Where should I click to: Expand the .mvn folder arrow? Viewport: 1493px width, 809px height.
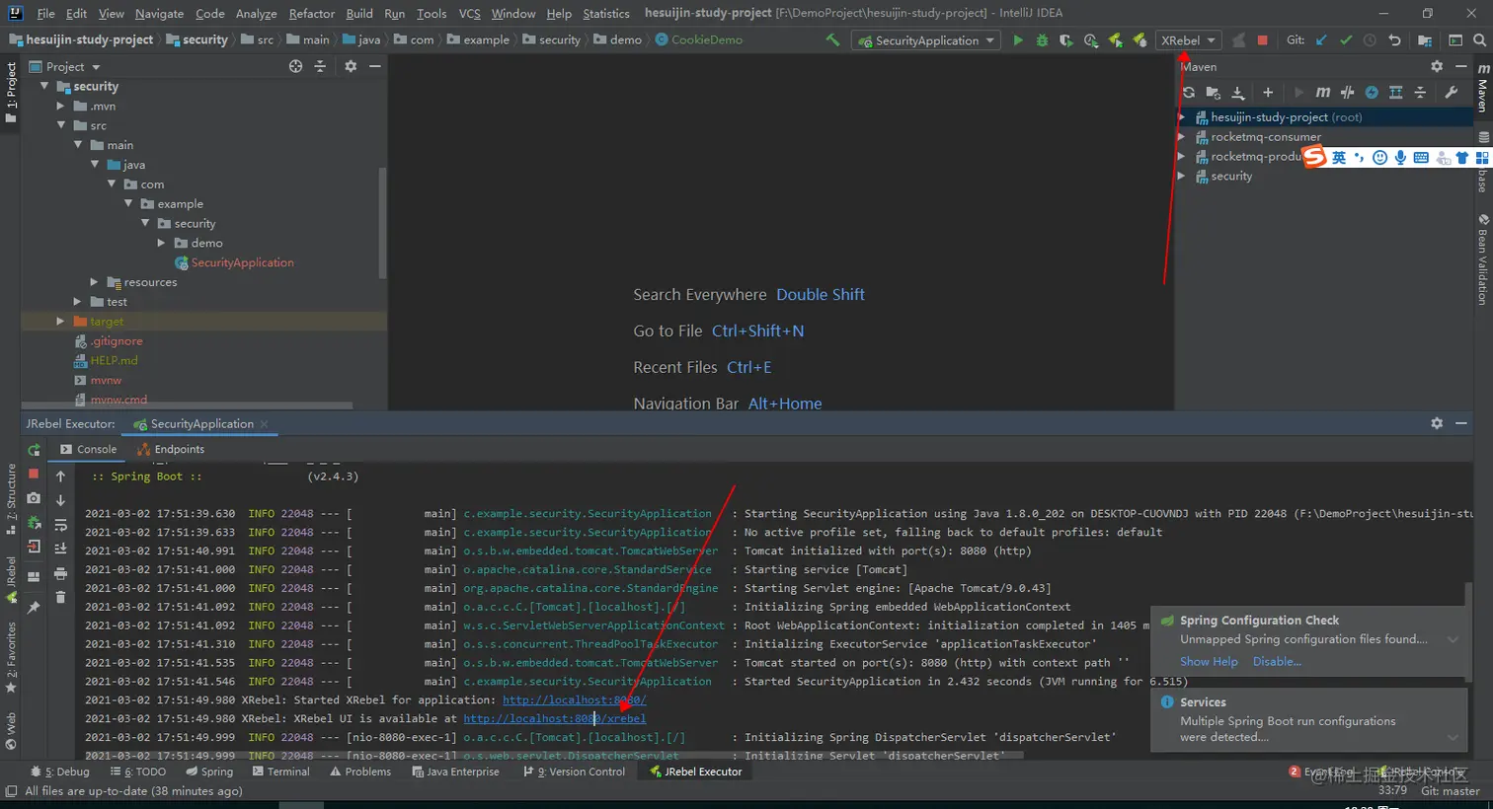point(61,106)
